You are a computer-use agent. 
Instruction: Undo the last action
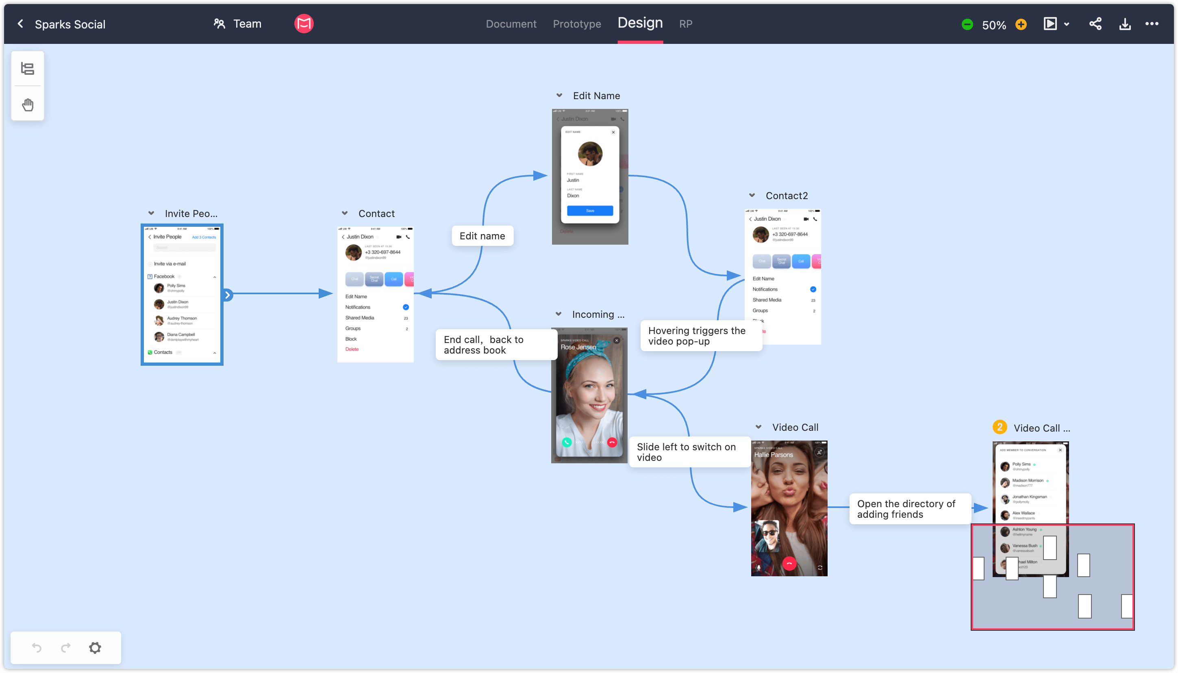tap(37, 647)
